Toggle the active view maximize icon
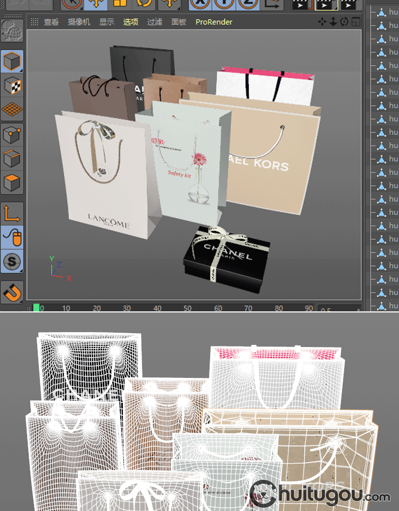 coord(356,21)
